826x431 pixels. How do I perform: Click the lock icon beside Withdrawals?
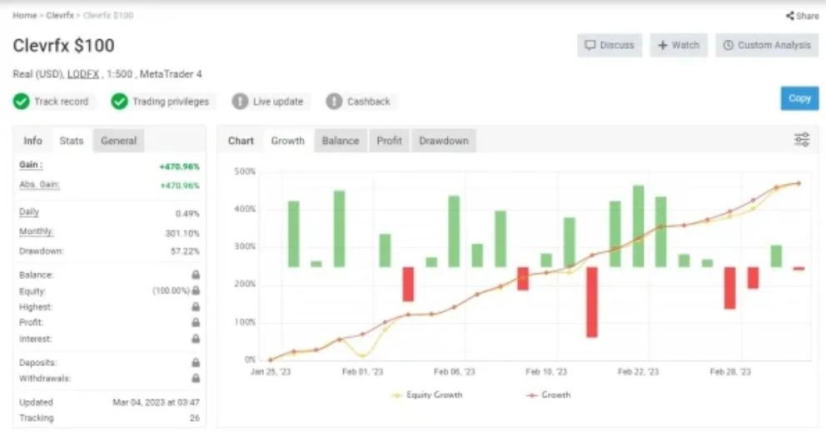[x=196, y=379]
